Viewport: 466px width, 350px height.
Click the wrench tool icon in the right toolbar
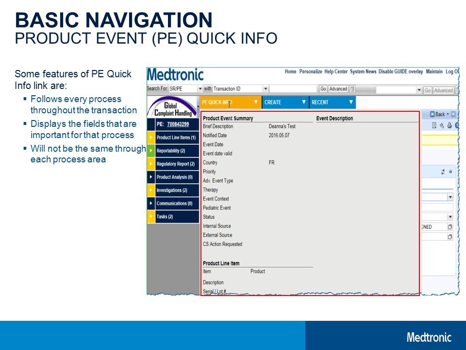click(442, 125)
